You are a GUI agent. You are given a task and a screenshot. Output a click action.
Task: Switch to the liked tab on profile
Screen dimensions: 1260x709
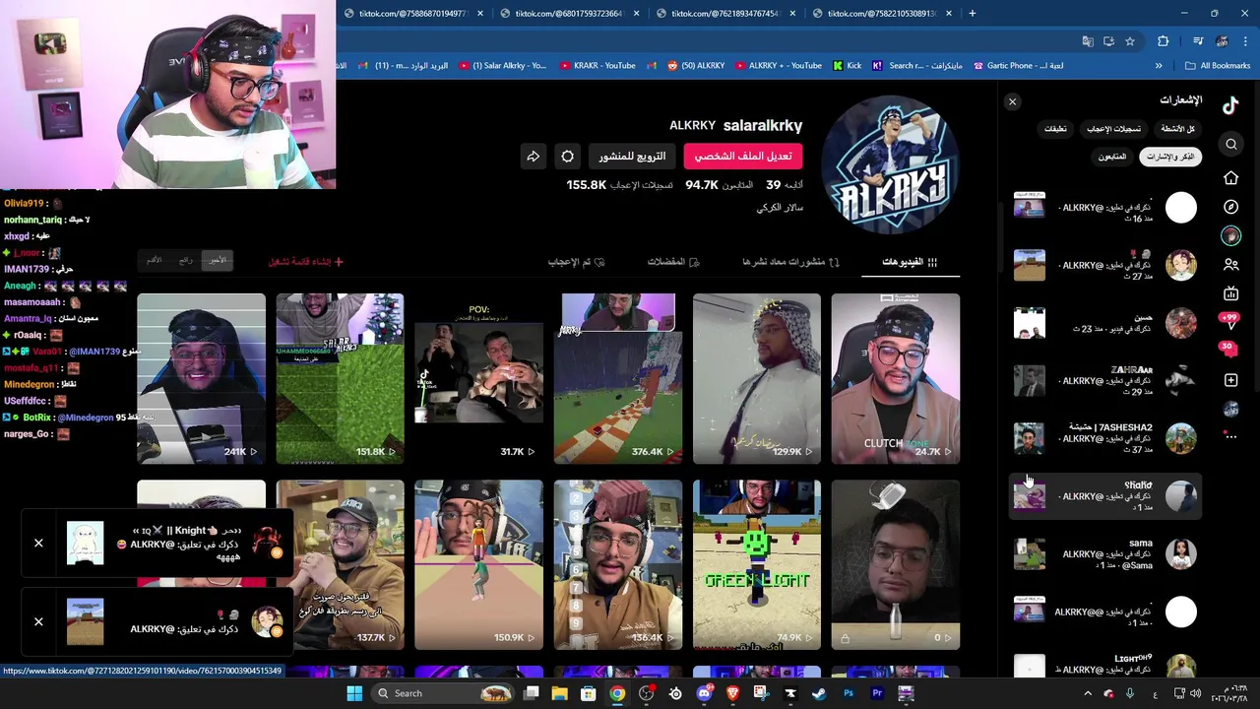point(576,262)
